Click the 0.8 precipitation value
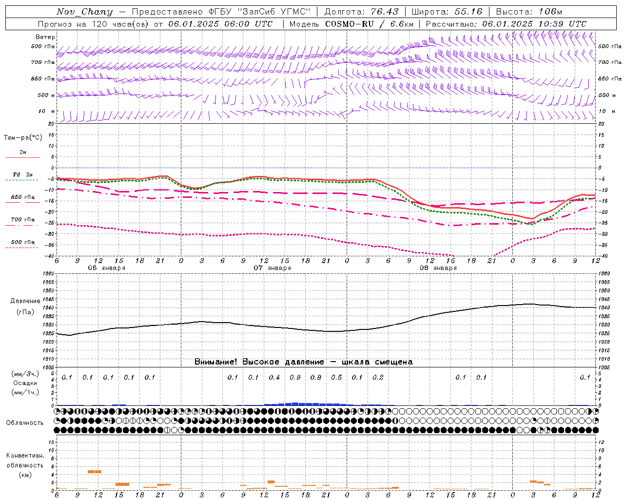 316,377
